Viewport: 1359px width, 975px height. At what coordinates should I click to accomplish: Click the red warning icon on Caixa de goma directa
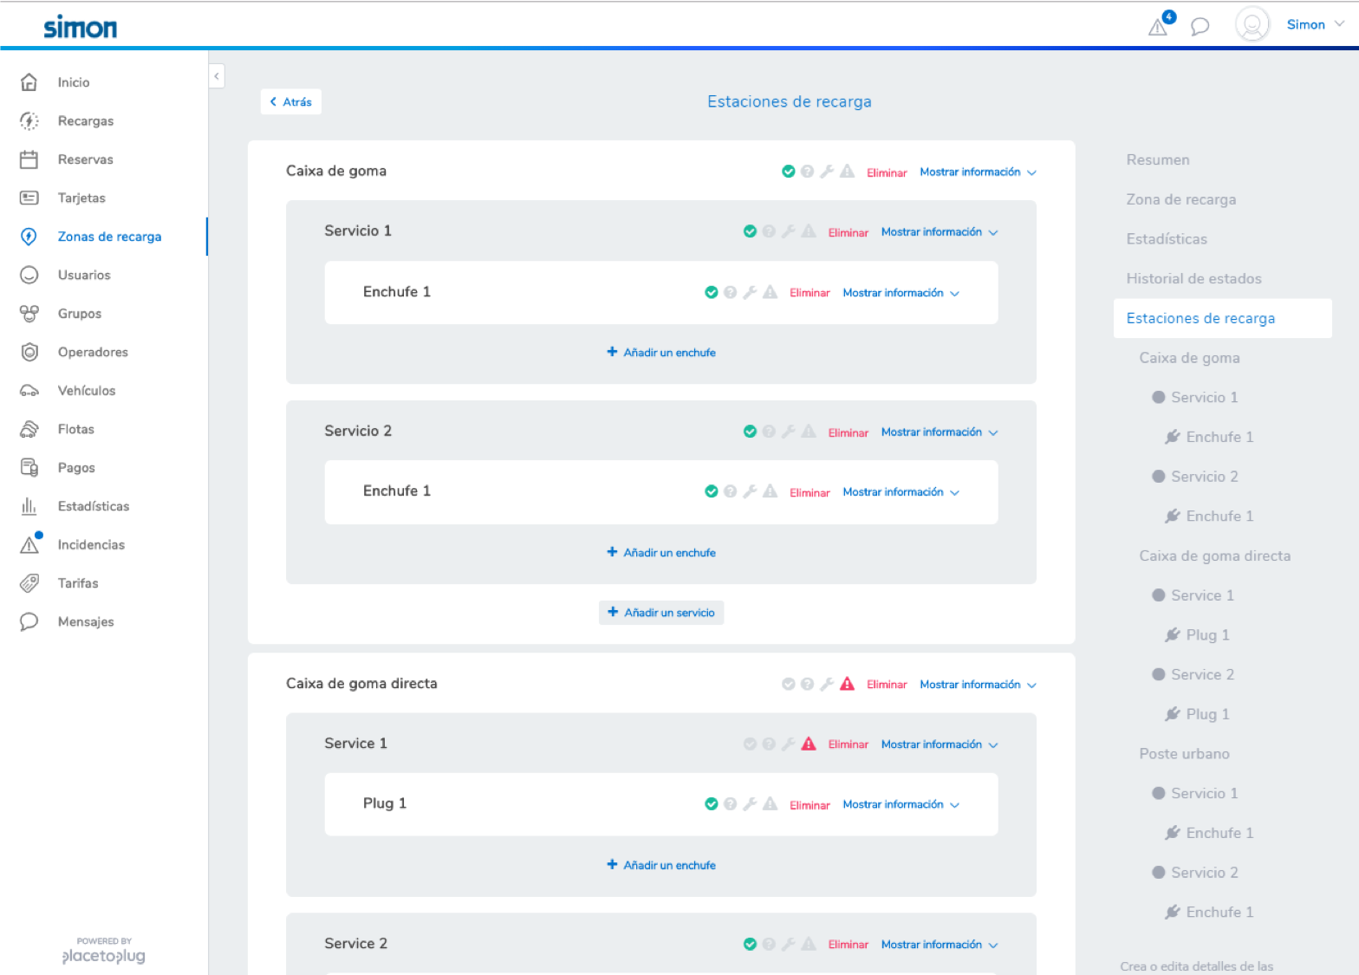pyautogui.click(x=847, y=684)
